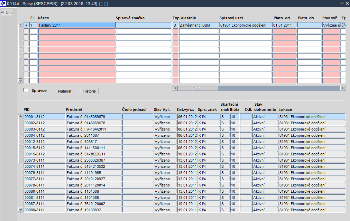Image resolution: width=350 pixels, height=221 pixels.
Task: Click the iFIS application icon in title bar
Action: pos(3,3)
